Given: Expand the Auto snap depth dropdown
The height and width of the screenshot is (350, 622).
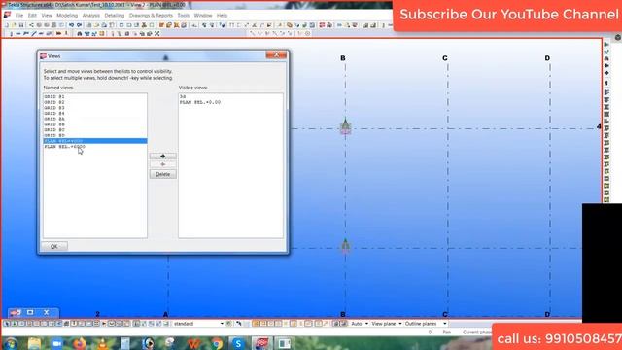Looking at the screenshot, I should (x=366, y=324).
